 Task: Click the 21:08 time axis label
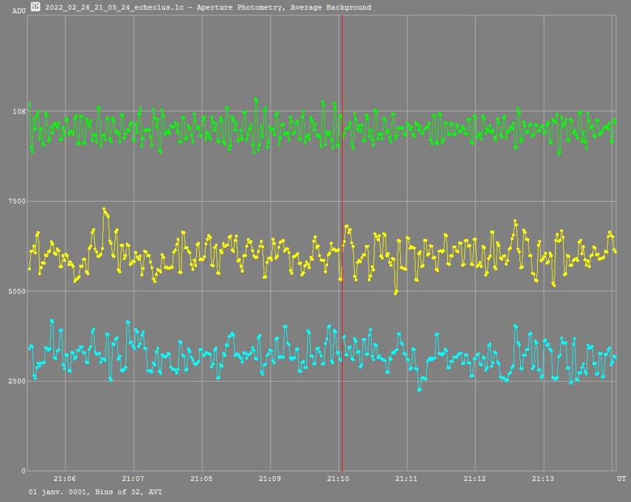[202, 479]
